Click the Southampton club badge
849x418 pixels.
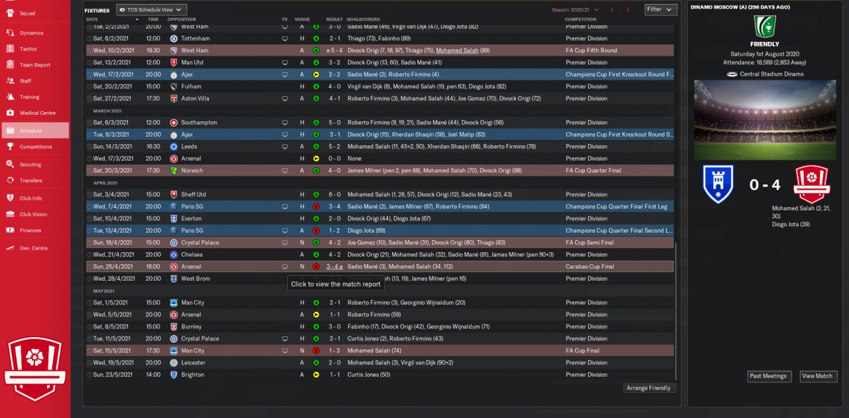tap(173, 123)
